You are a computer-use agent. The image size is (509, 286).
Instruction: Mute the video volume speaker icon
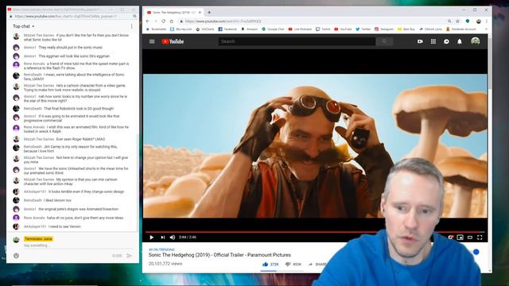[x=173, y=238]
